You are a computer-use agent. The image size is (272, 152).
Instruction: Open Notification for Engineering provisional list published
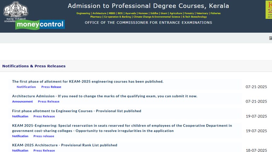(x=20, y=116)
